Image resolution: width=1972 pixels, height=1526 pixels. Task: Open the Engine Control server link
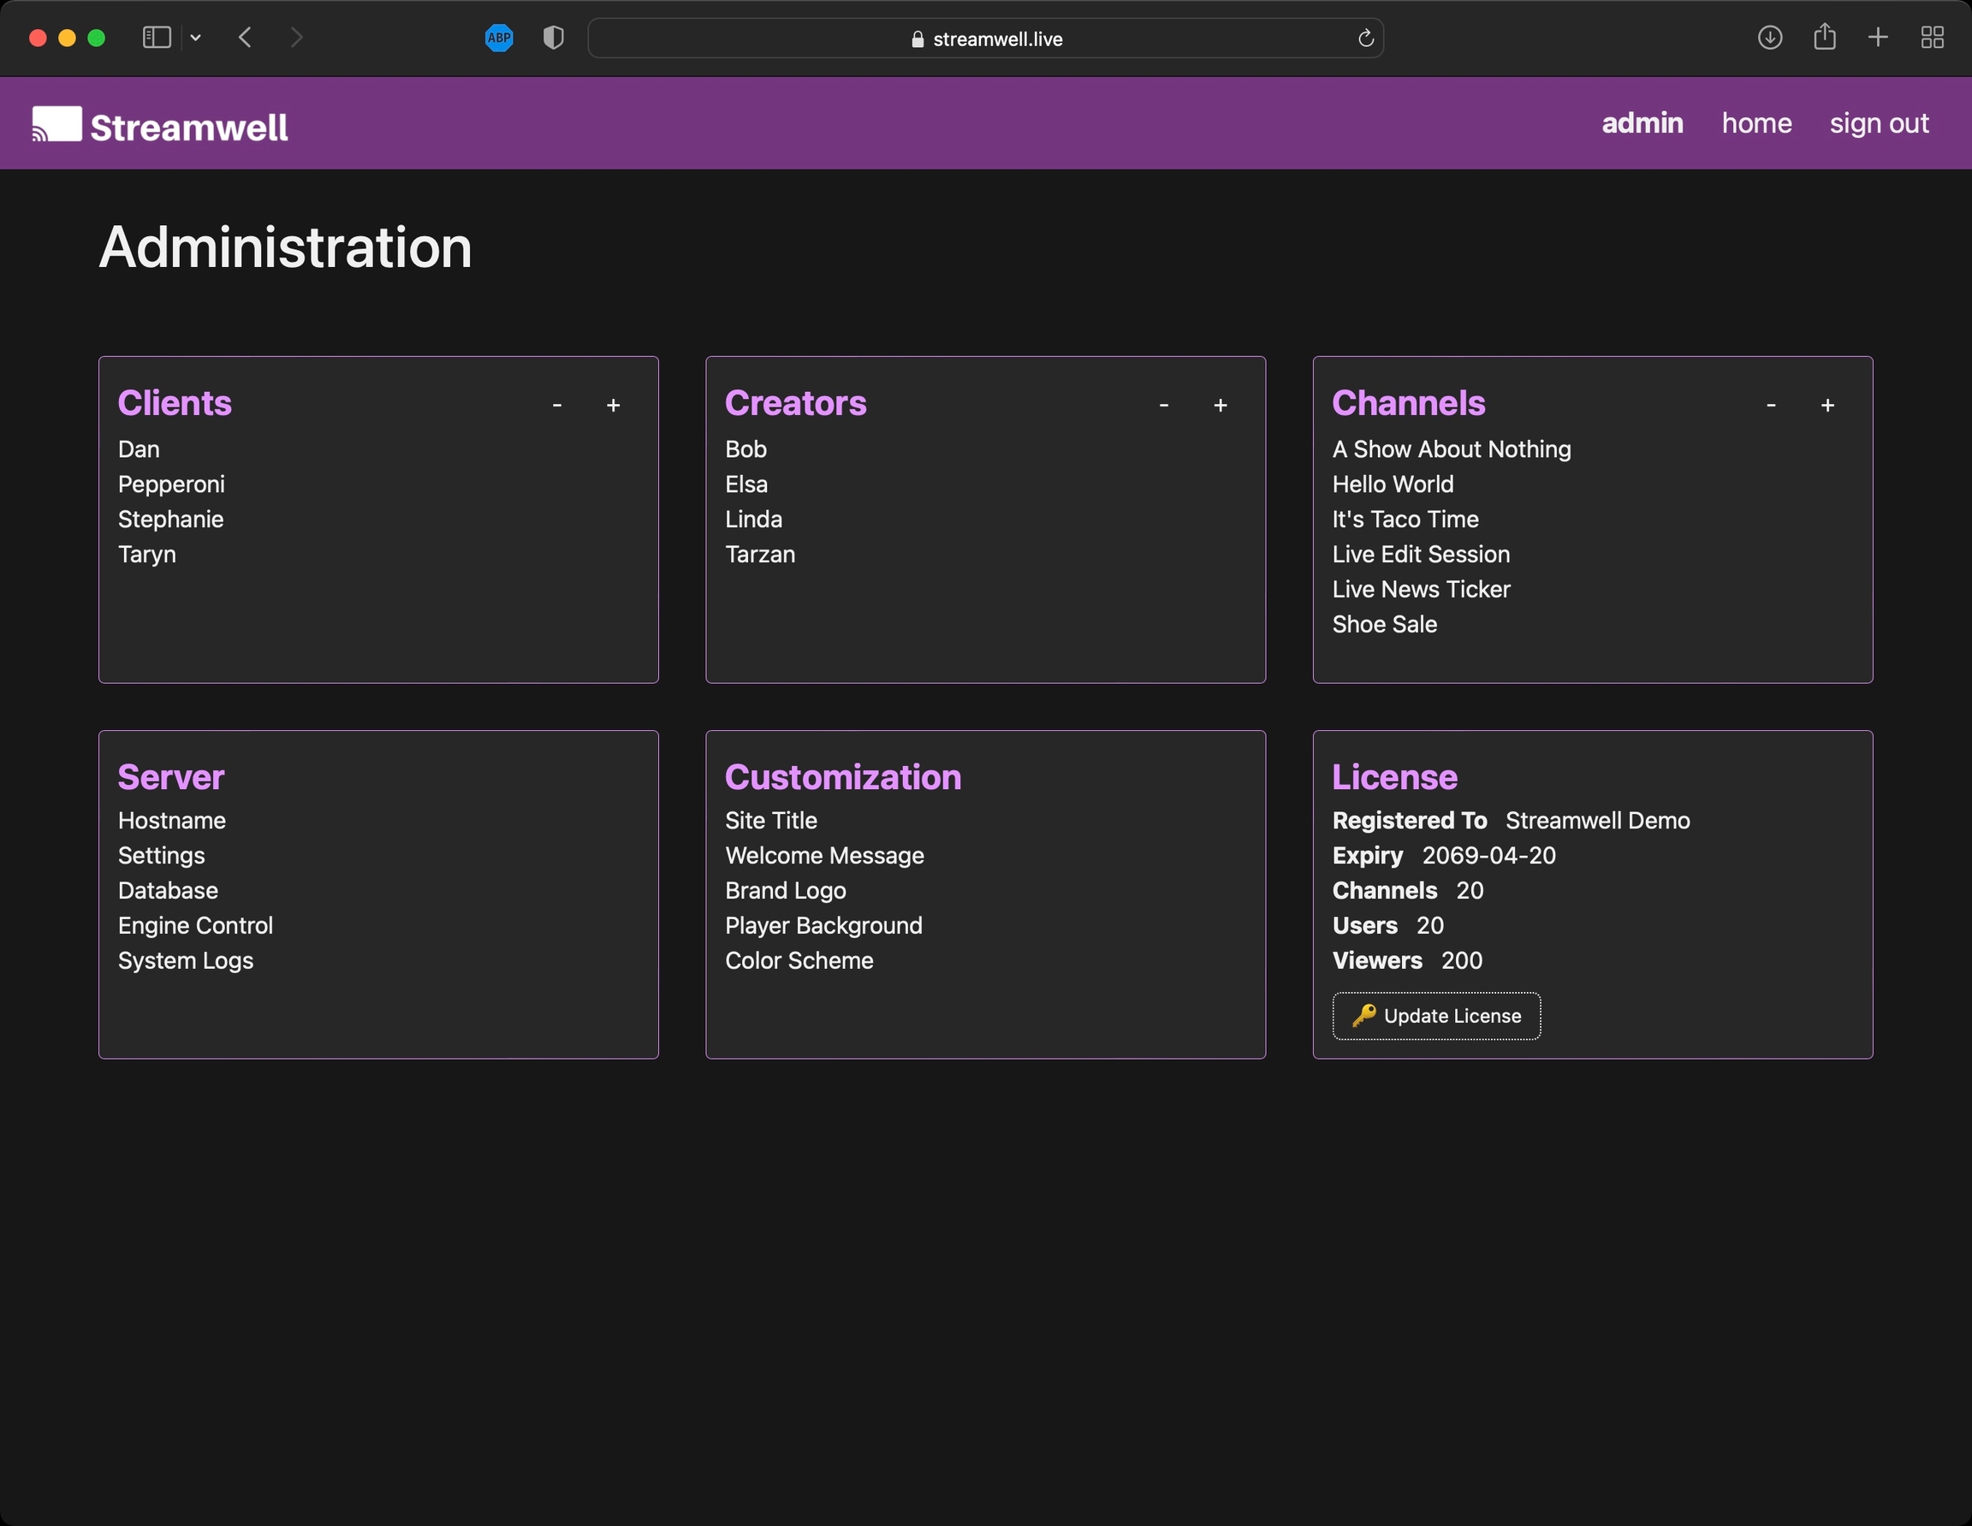[195, 925]
